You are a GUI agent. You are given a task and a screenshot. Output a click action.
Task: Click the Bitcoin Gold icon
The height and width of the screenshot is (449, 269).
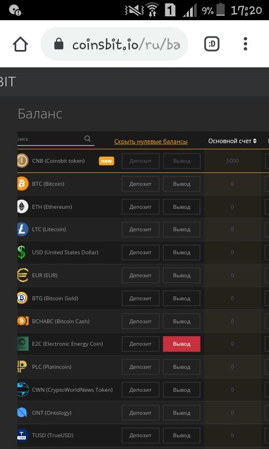(x=22, y=298)
